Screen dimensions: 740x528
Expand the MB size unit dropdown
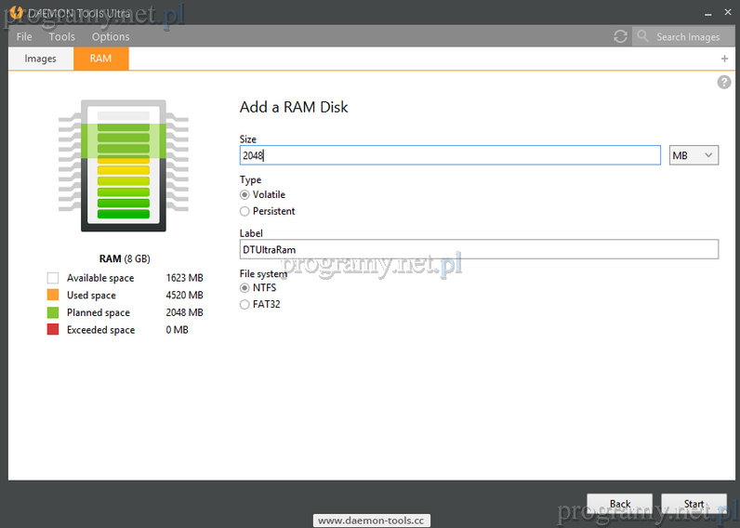(694, 155)
